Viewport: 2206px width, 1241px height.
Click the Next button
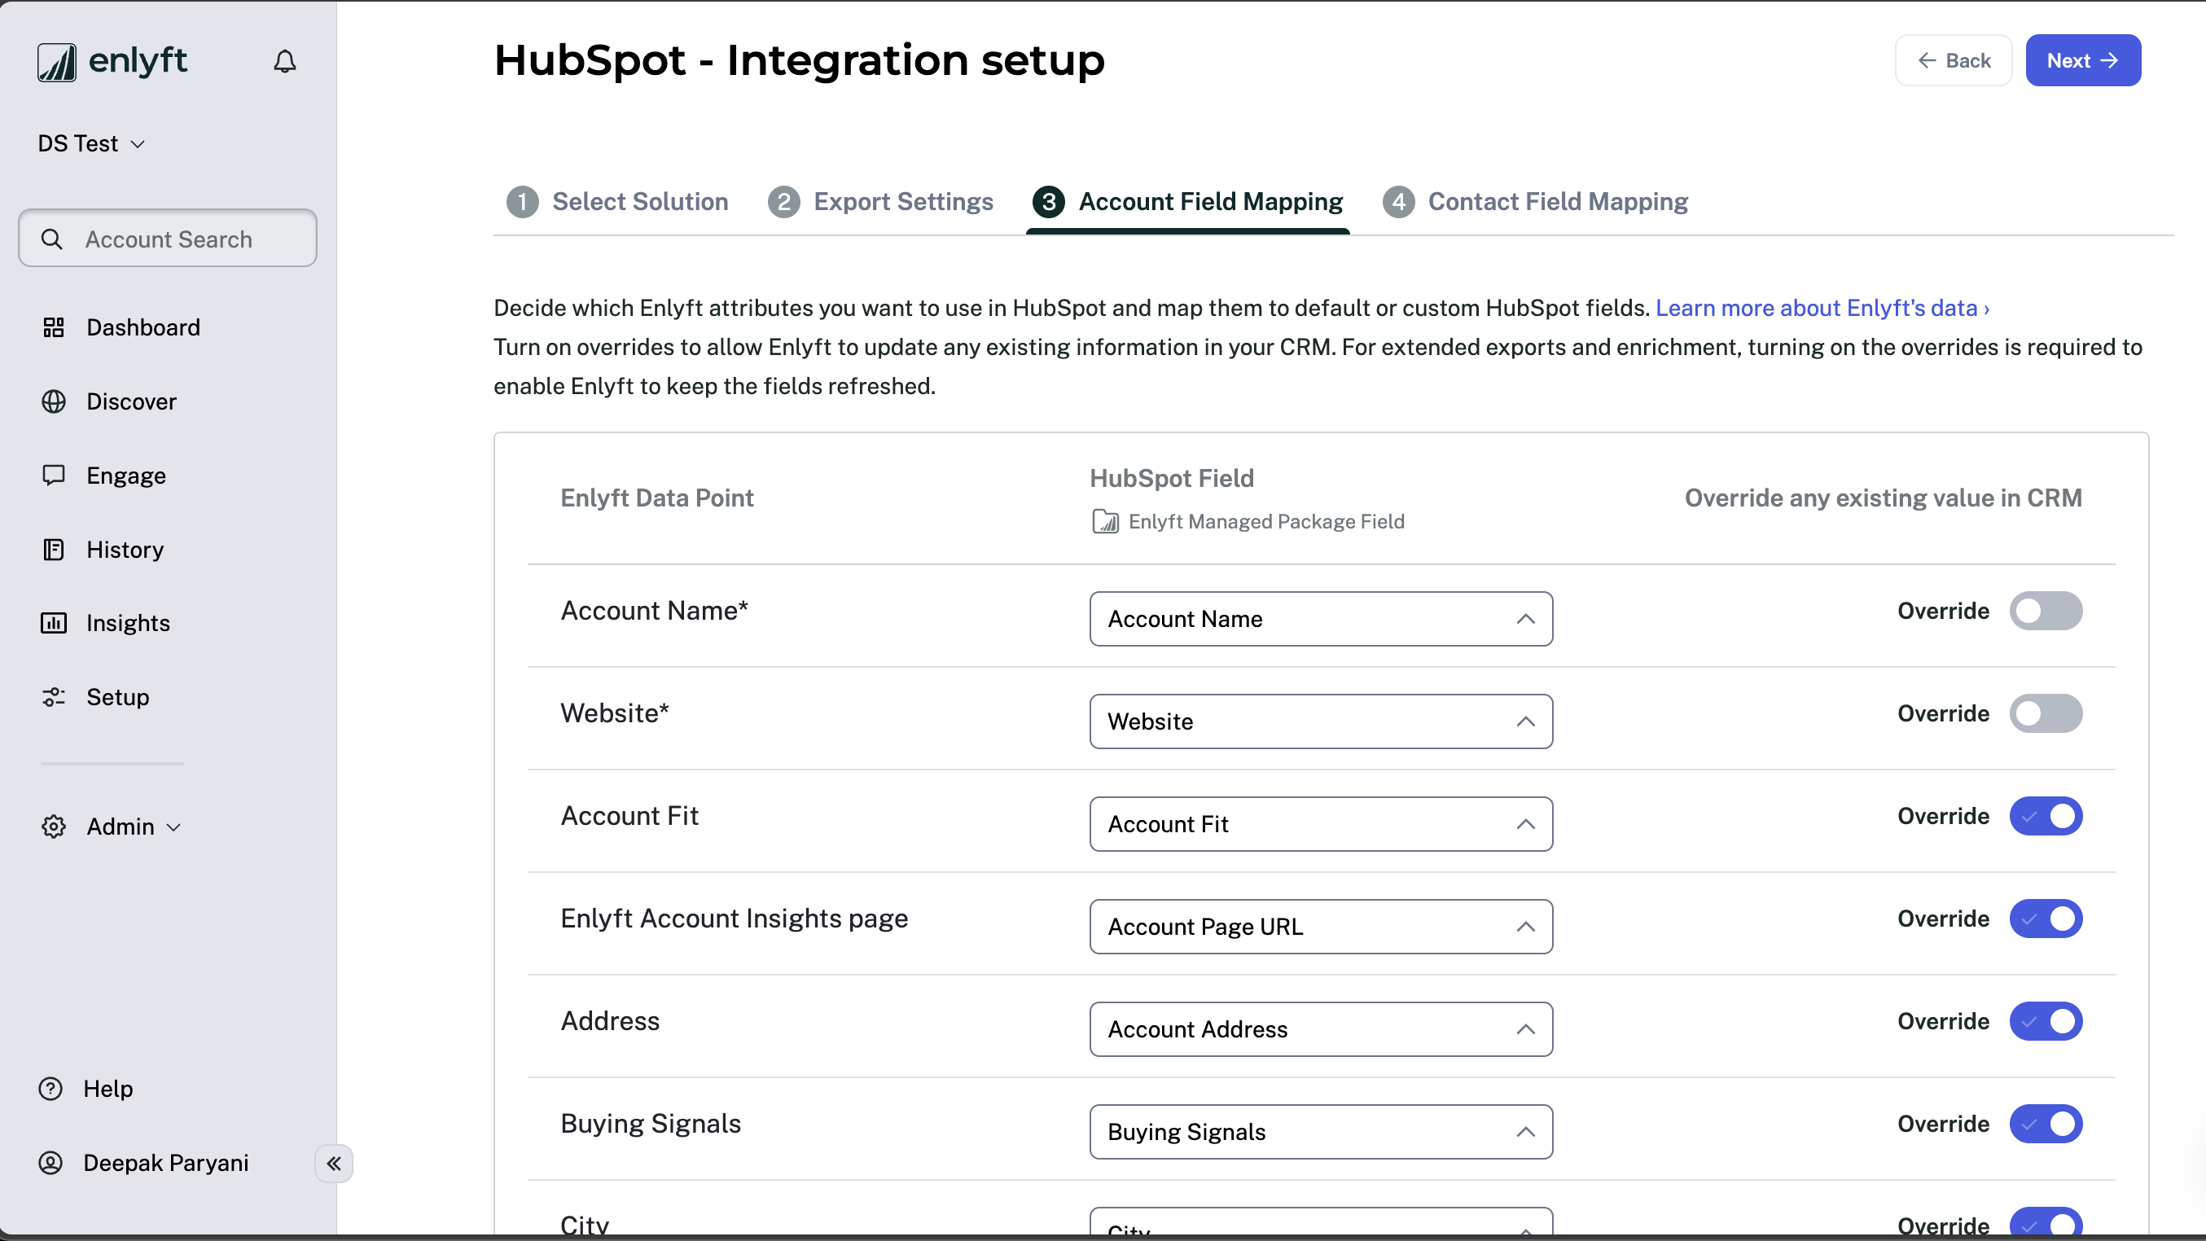point(2082,61)
